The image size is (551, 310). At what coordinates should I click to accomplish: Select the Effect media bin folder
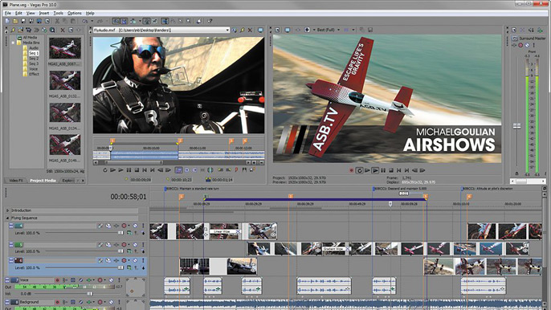point(34,74)
